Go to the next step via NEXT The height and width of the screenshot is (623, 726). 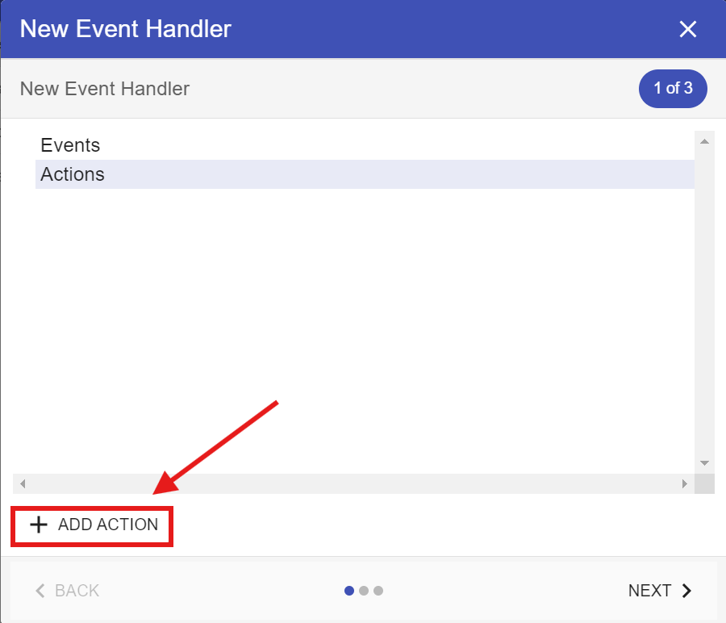pyautogui.click(x=649, y=591)
